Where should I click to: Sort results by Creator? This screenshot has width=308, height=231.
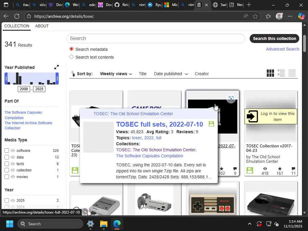pyautogui.click(x=202, y=74)
